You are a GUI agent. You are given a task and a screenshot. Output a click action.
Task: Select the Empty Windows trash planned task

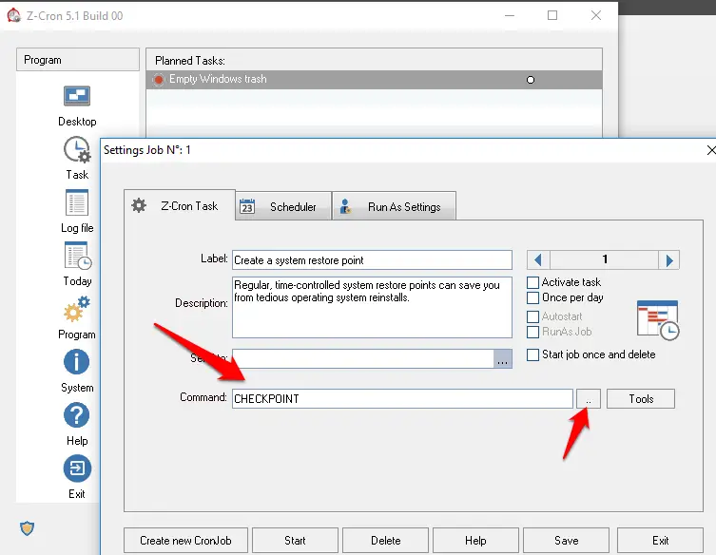(374, 80)
